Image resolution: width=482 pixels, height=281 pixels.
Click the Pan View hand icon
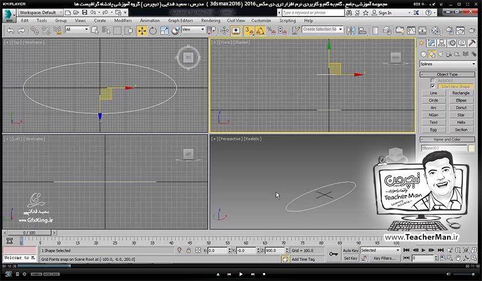(458, 258)
